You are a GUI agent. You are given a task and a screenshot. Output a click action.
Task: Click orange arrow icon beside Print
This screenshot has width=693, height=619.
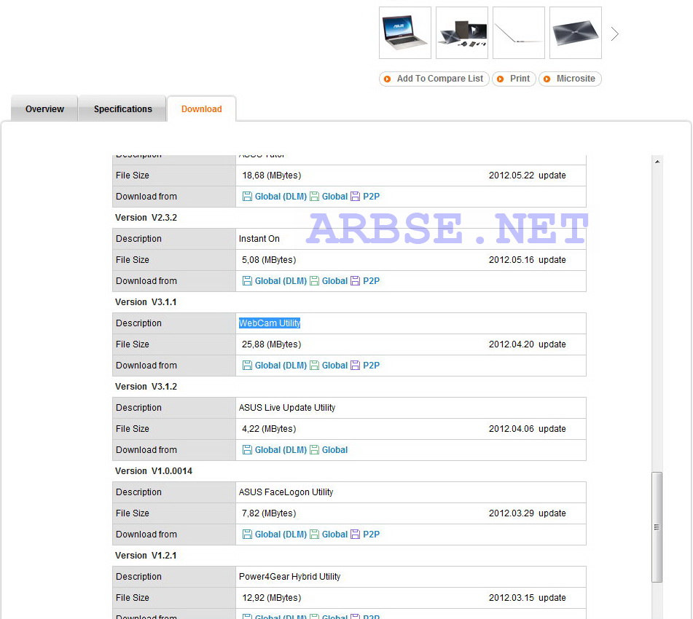501,79
